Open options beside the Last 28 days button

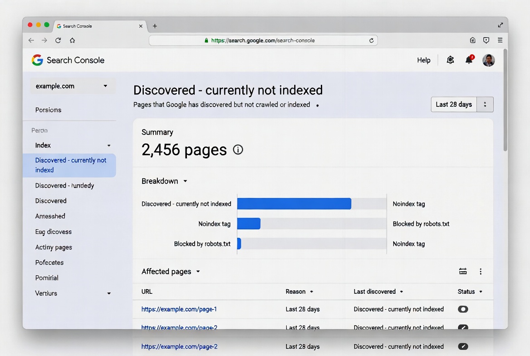[485, 104]
